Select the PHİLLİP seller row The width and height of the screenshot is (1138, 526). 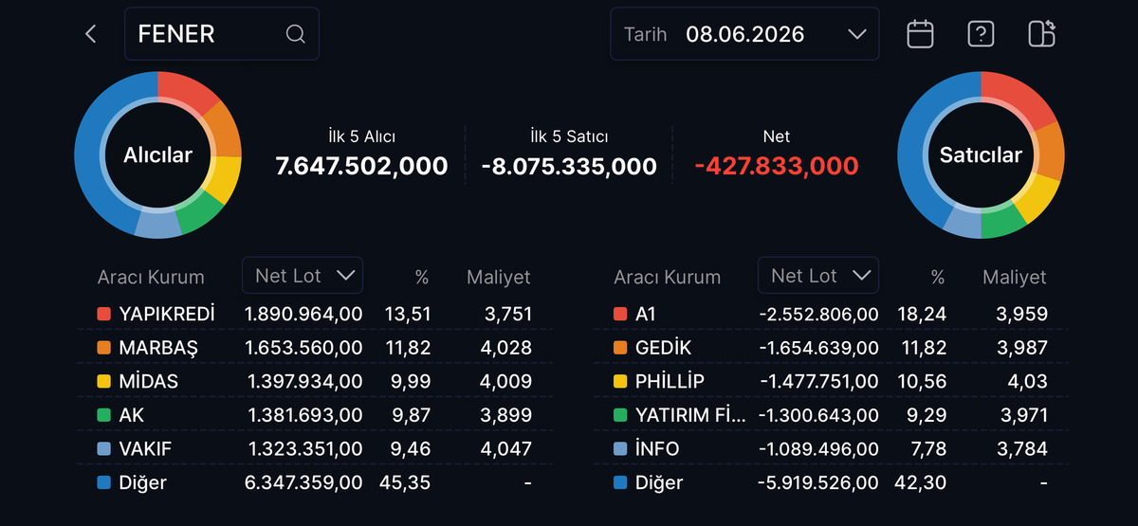tap(831, 381)
